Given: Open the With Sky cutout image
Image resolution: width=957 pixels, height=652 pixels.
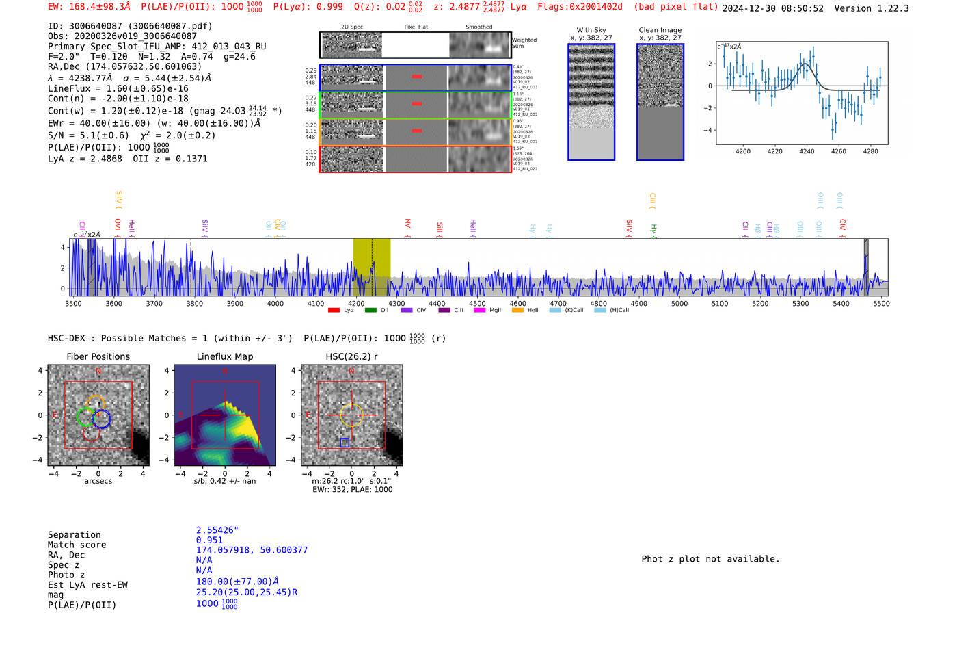Looking at the screenshot, I should 591,102.
